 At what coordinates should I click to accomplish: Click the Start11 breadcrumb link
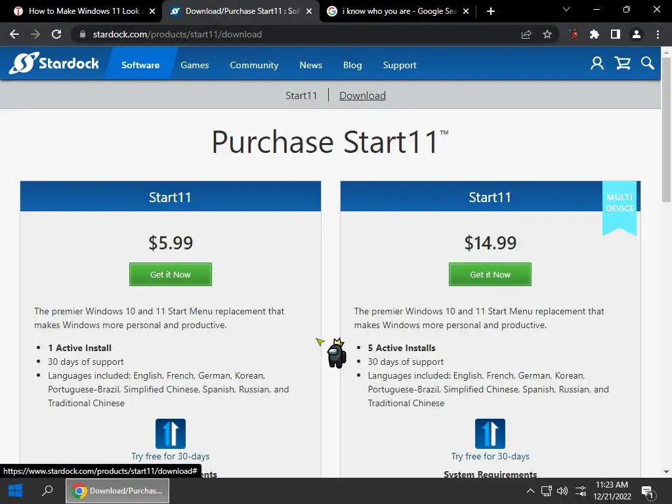coord(301,95)
